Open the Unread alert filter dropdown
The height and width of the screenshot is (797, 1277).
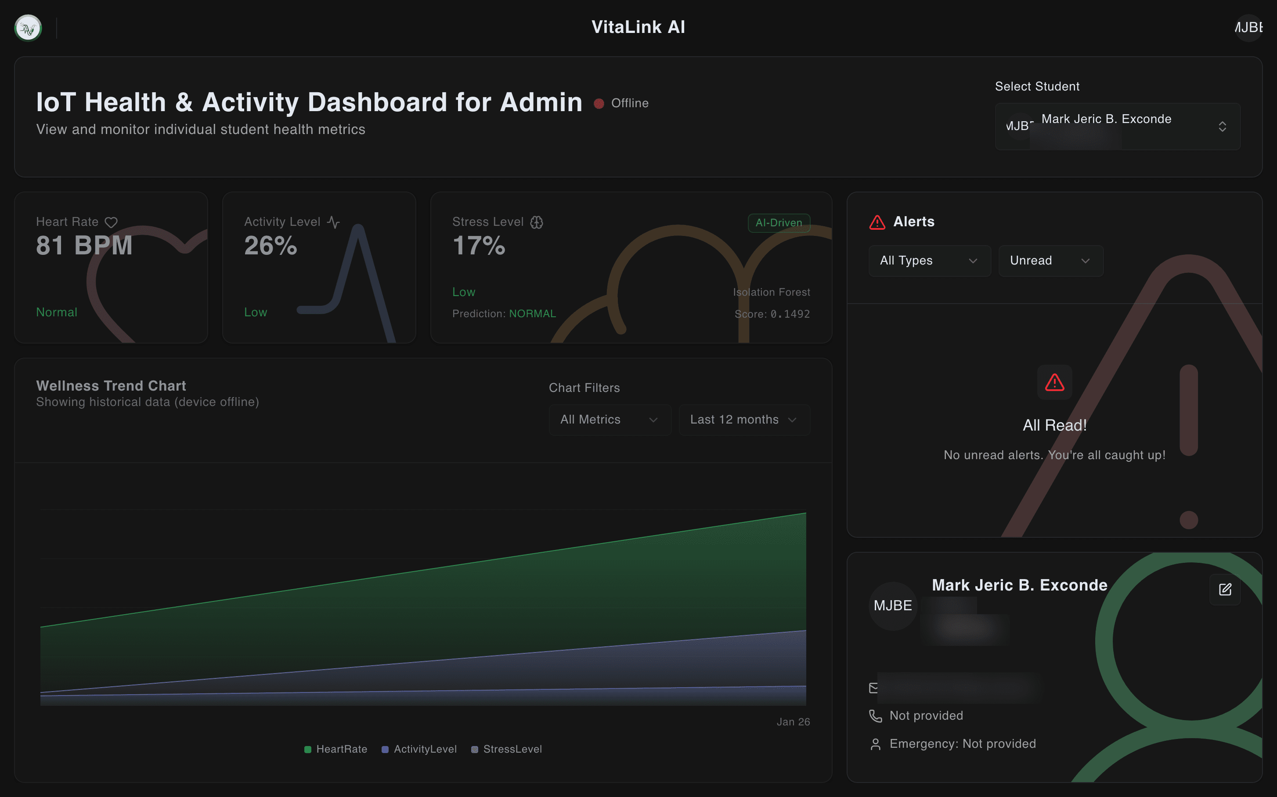click(x=1050, y=261)
